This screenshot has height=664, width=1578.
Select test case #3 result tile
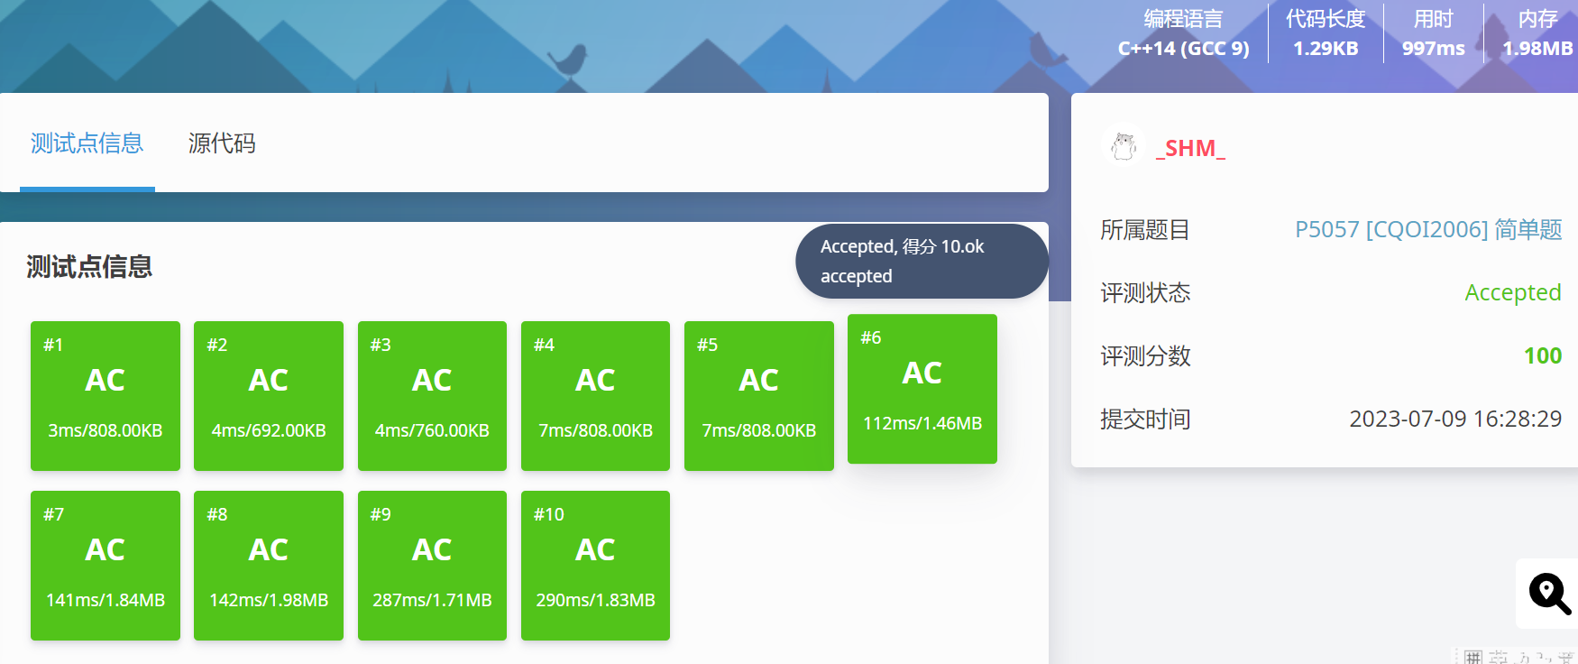[x=432, y=396]
